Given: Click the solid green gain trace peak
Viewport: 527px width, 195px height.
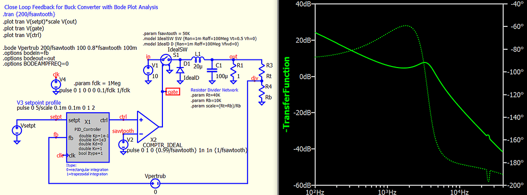Looking at the screenshot, I should 425,62.
